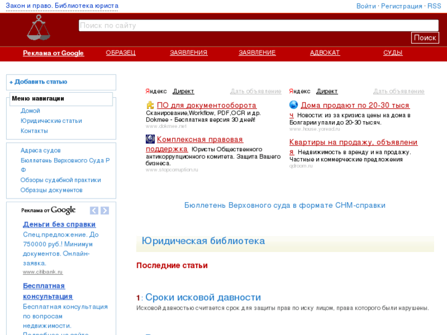Click the Юридическая библиотека heading

[204, 241]
